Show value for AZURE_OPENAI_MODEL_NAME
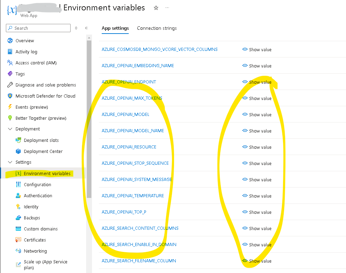 click(257, 131)
